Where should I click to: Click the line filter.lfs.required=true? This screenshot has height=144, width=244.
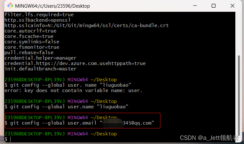tap(39, 15)
